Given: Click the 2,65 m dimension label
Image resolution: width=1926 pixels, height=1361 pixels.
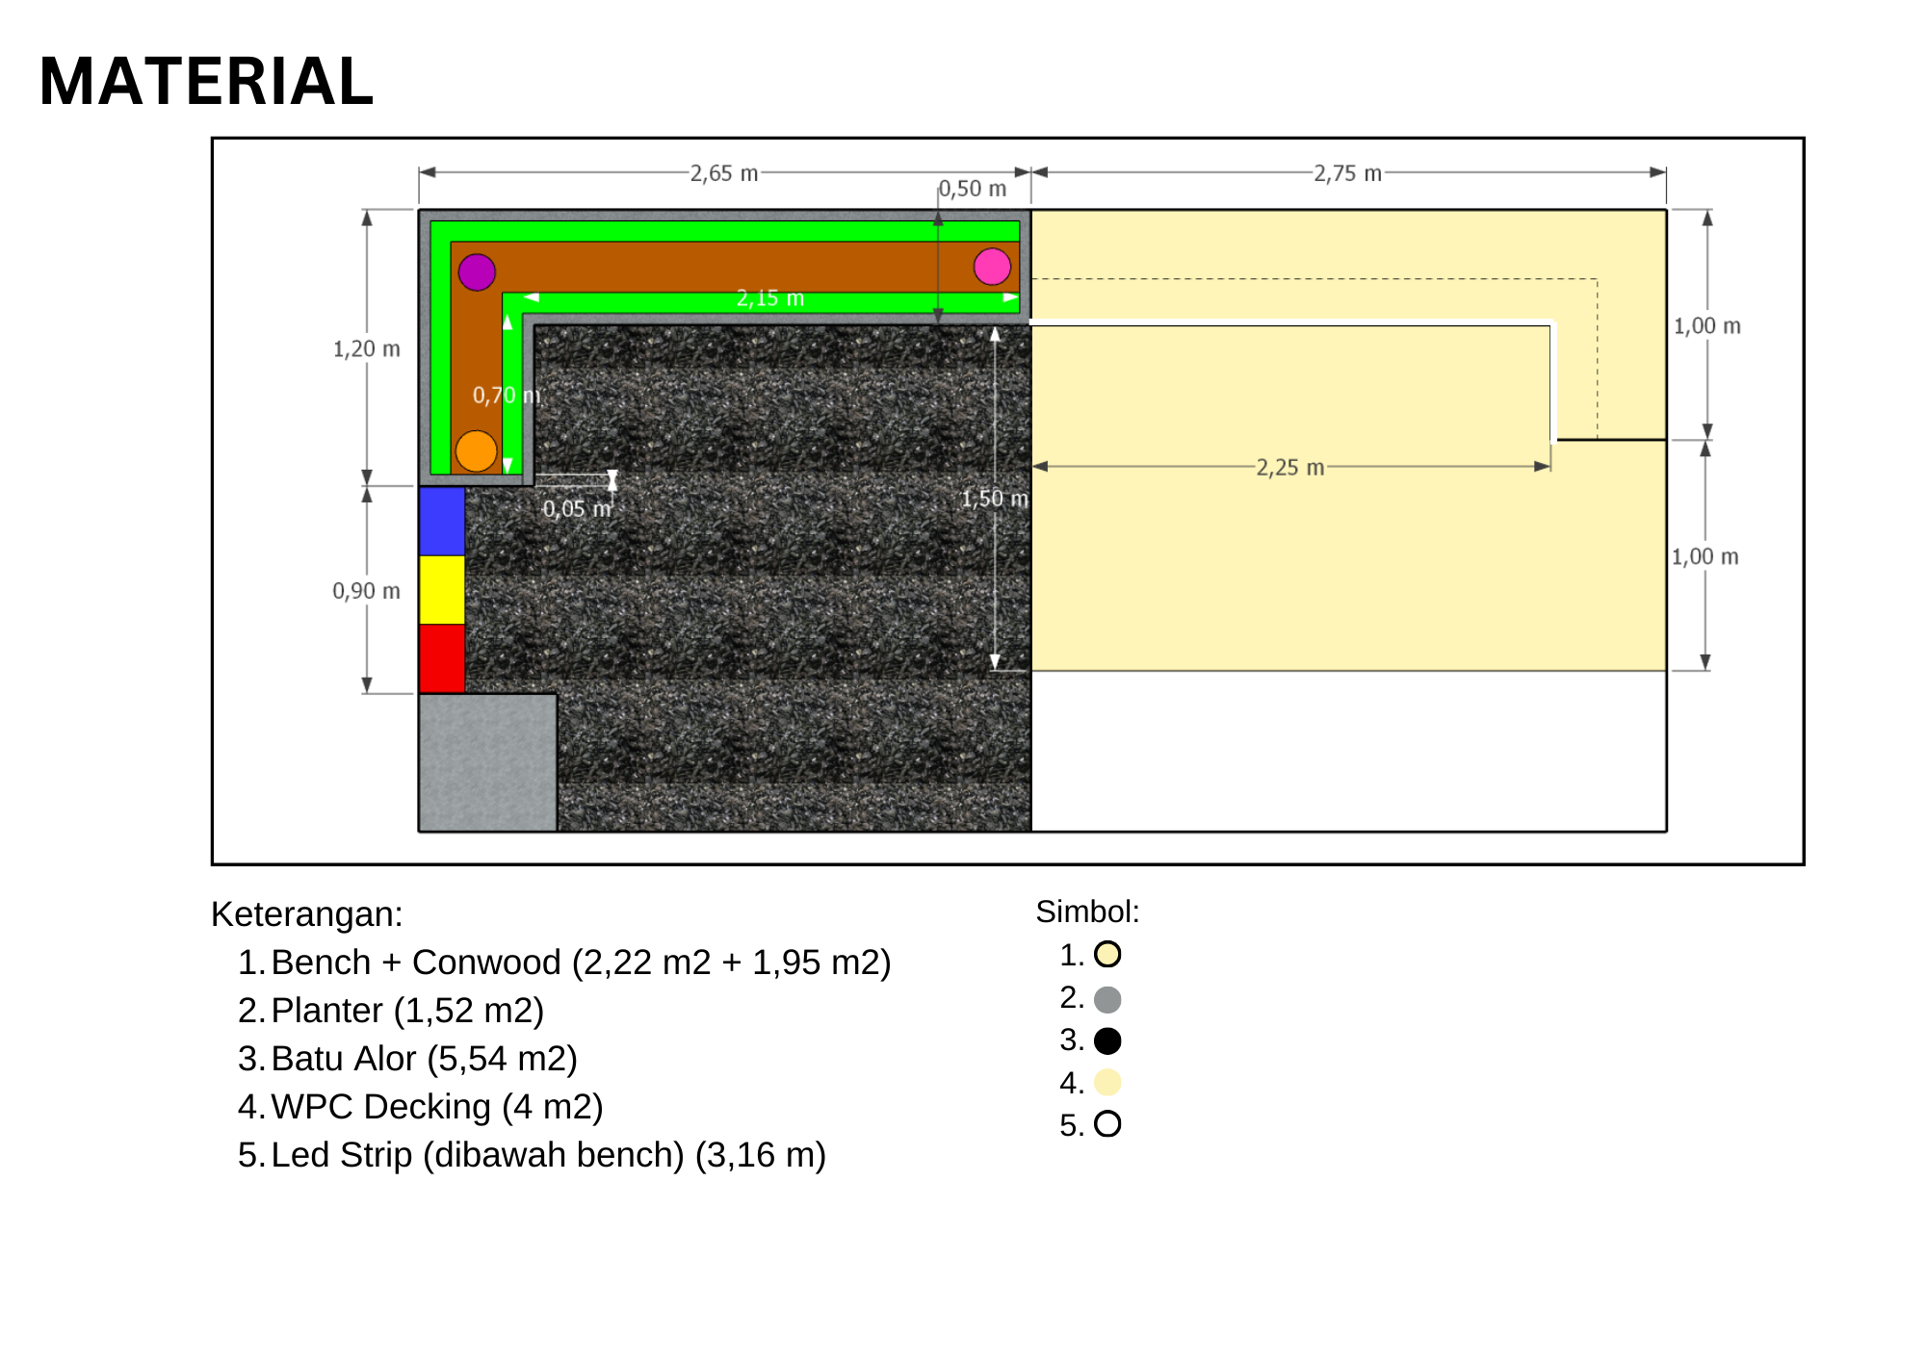Looking at the screenshot, I should (724, 173).
